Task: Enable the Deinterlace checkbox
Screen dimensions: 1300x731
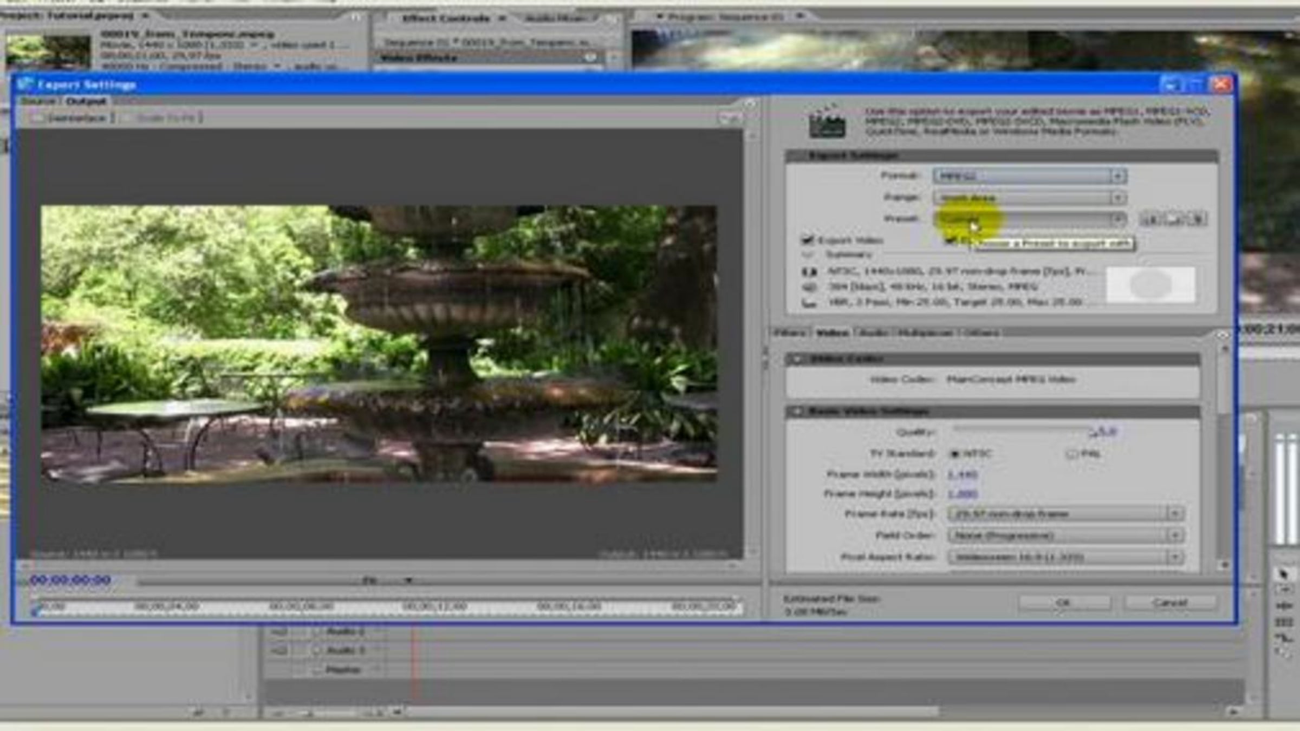Action: click(37, 118)
